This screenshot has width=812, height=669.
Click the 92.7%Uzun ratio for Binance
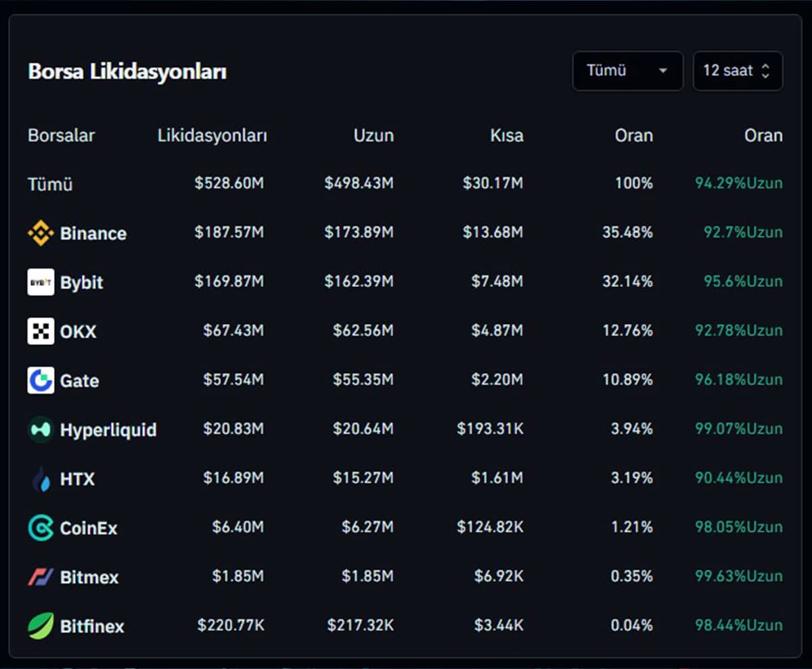(x=743, y=233)
